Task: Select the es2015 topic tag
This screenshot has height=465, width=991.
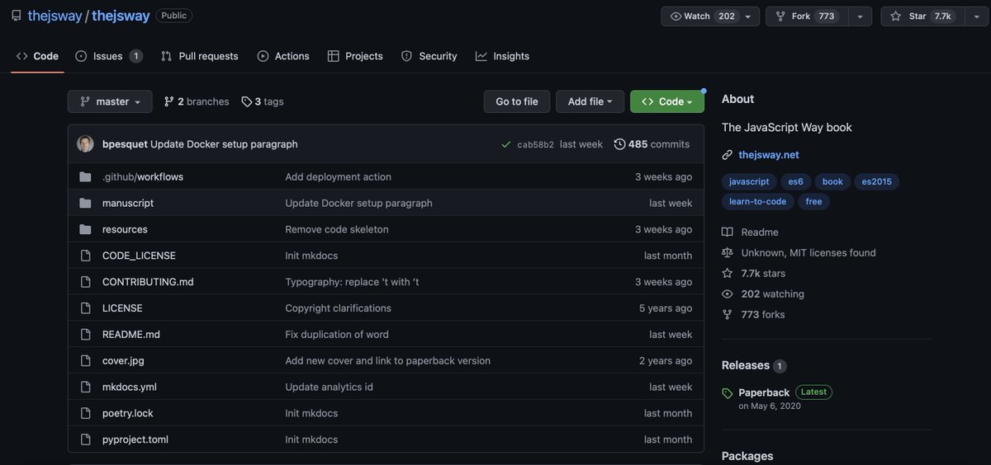Action: click(877, 181)
